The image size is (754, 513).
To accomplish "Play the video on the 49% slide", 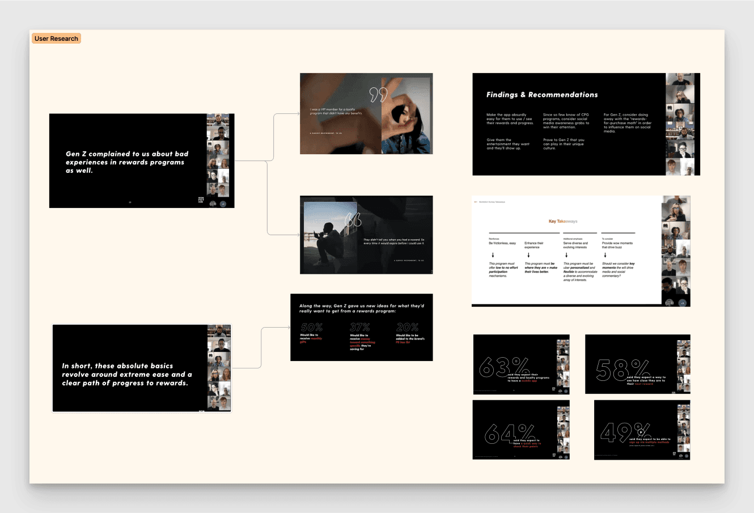I will pos(641,432).
